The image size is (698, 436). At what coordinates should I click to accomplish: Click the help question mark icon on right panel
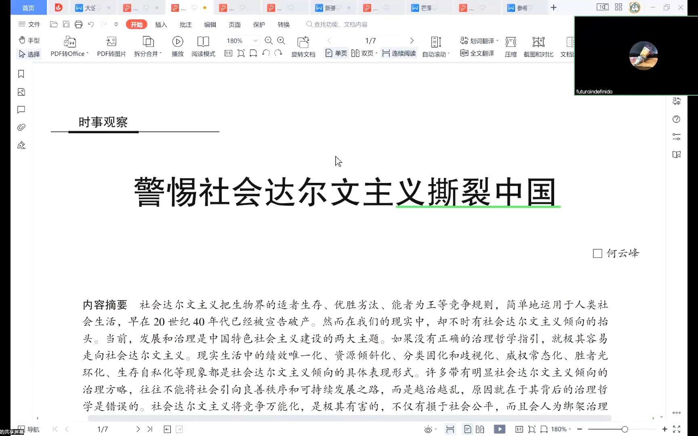click(x=677, y=119)
